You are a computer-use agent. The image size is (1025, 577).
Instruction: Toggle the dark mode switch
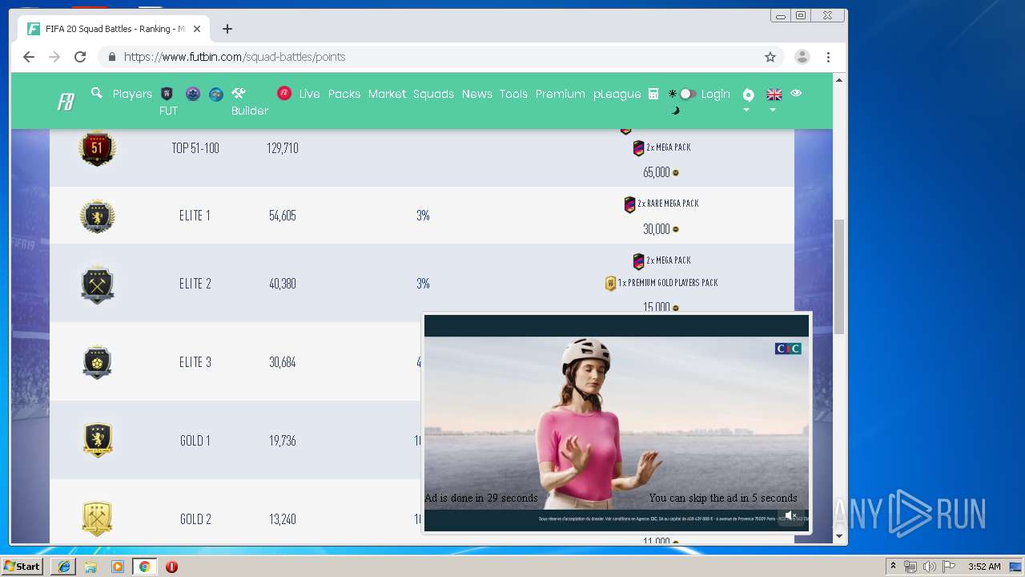[x=687, y=94]
